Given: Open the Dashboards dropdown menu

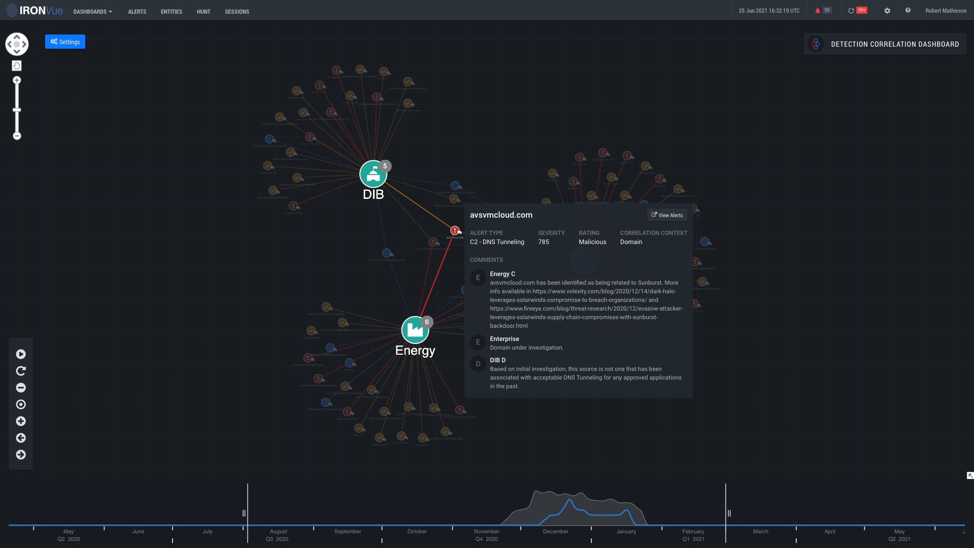Looking at the screenshot, I should [x=93, y=11].
